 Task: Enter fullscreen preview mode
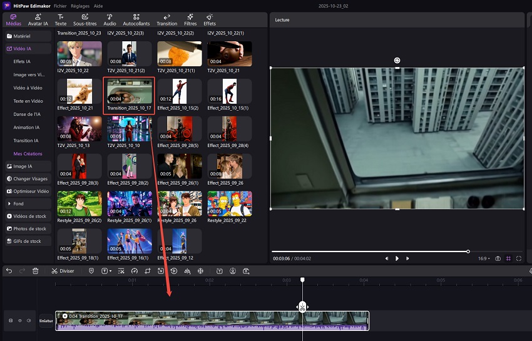[519, 258]
